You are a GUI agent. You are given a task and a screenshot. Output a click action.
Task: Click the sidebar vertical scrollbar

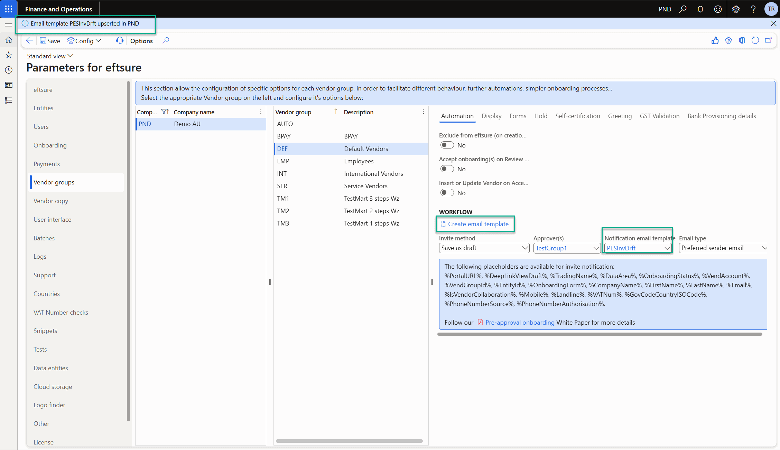click(x=128, y=251)
